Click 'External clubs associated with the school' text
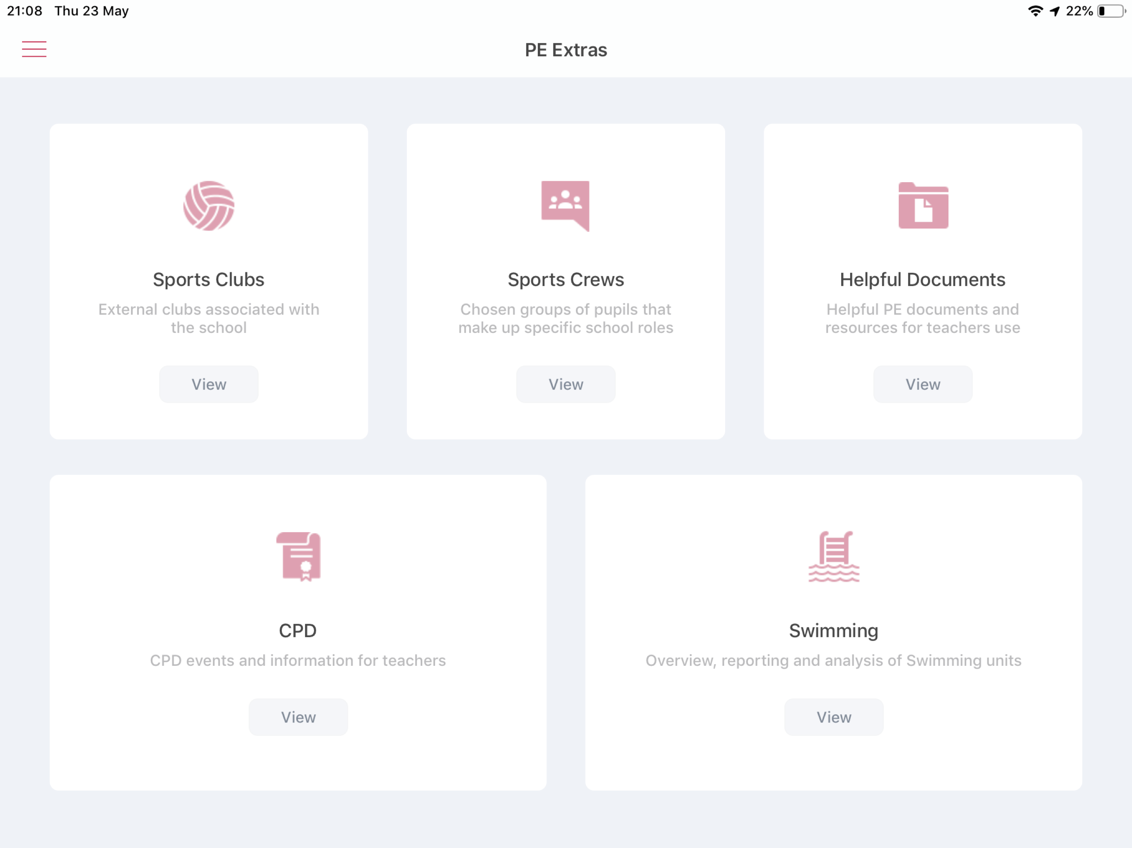 (x=209, y=318)
